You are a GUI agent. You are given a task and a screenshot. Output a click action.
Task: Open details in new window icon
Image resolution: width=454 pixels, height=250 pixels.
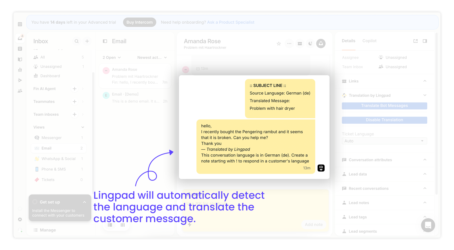[x=416, y=41]
